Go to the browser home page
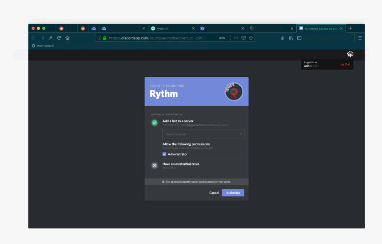382x244 pixels. (68, 38)
